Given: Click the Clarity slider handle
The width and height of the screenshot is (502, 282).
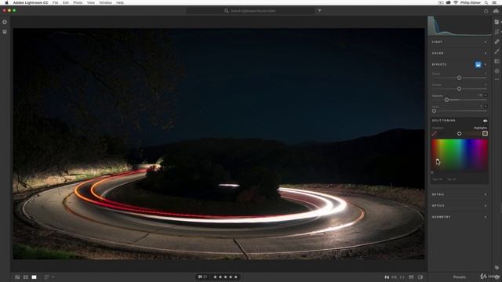Looking at the screenshot, I should click(x=459, y=78).
